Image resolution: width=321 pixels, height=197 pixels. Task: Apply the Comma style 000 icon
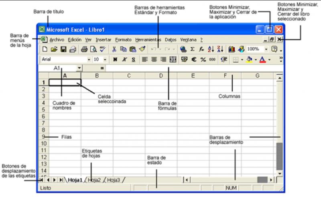[212, 60]
